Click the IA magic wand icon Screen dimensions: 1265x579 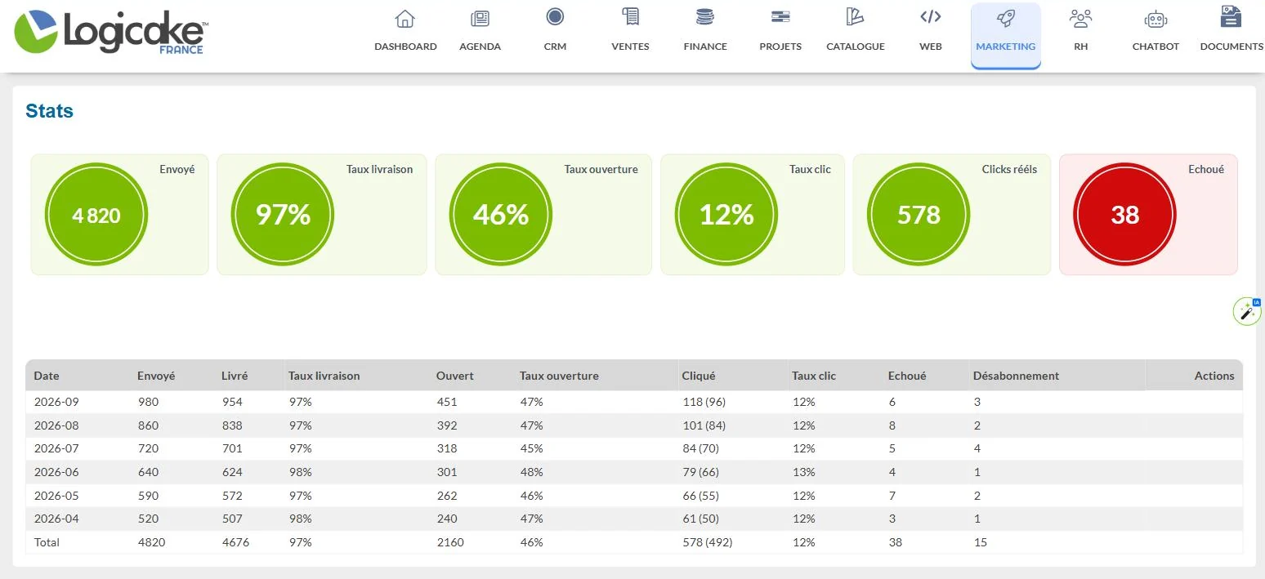point(1247,311)
